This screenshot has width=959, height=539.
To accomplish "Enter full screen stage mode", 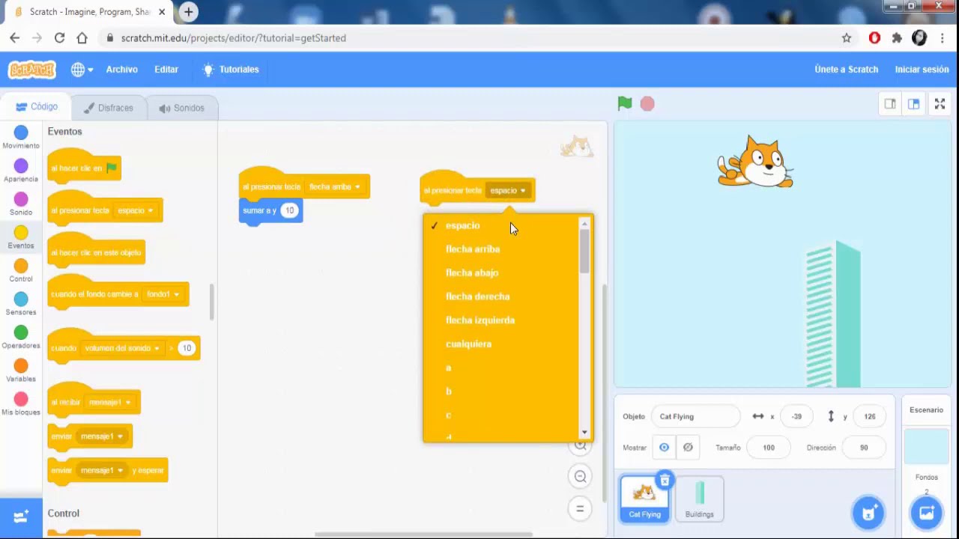I will pos(940,104).
